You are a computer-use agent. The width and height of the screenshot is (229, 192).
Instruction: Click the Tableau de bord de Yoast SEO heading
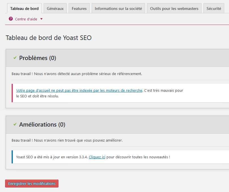coord(49,38)
